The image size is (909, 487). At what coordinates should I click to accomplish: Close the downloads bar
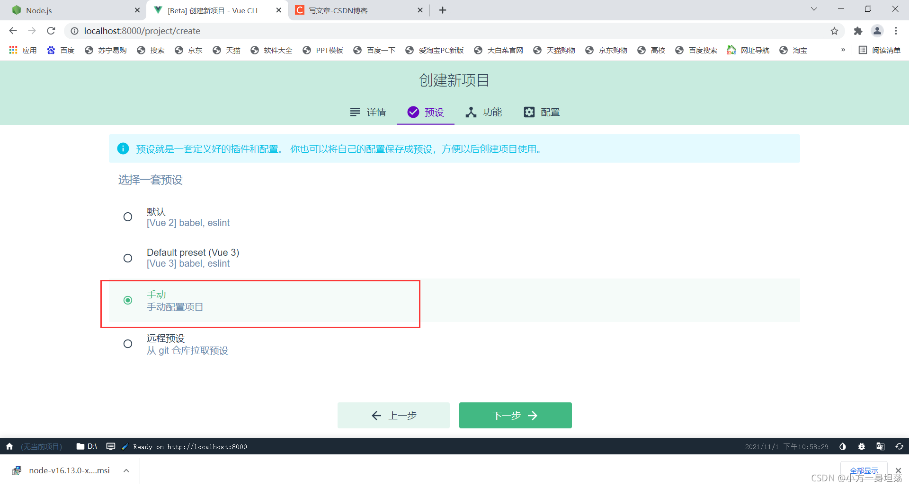[x=898, y=470]
